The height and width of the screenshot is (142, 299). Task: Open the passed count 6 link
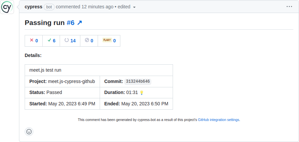coord(54,41)
